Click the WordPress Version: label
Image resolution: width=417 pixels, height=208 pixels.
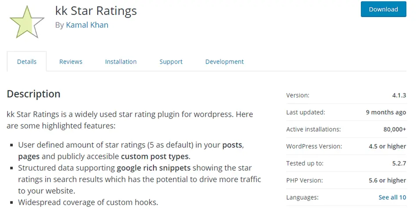point(314,146)
